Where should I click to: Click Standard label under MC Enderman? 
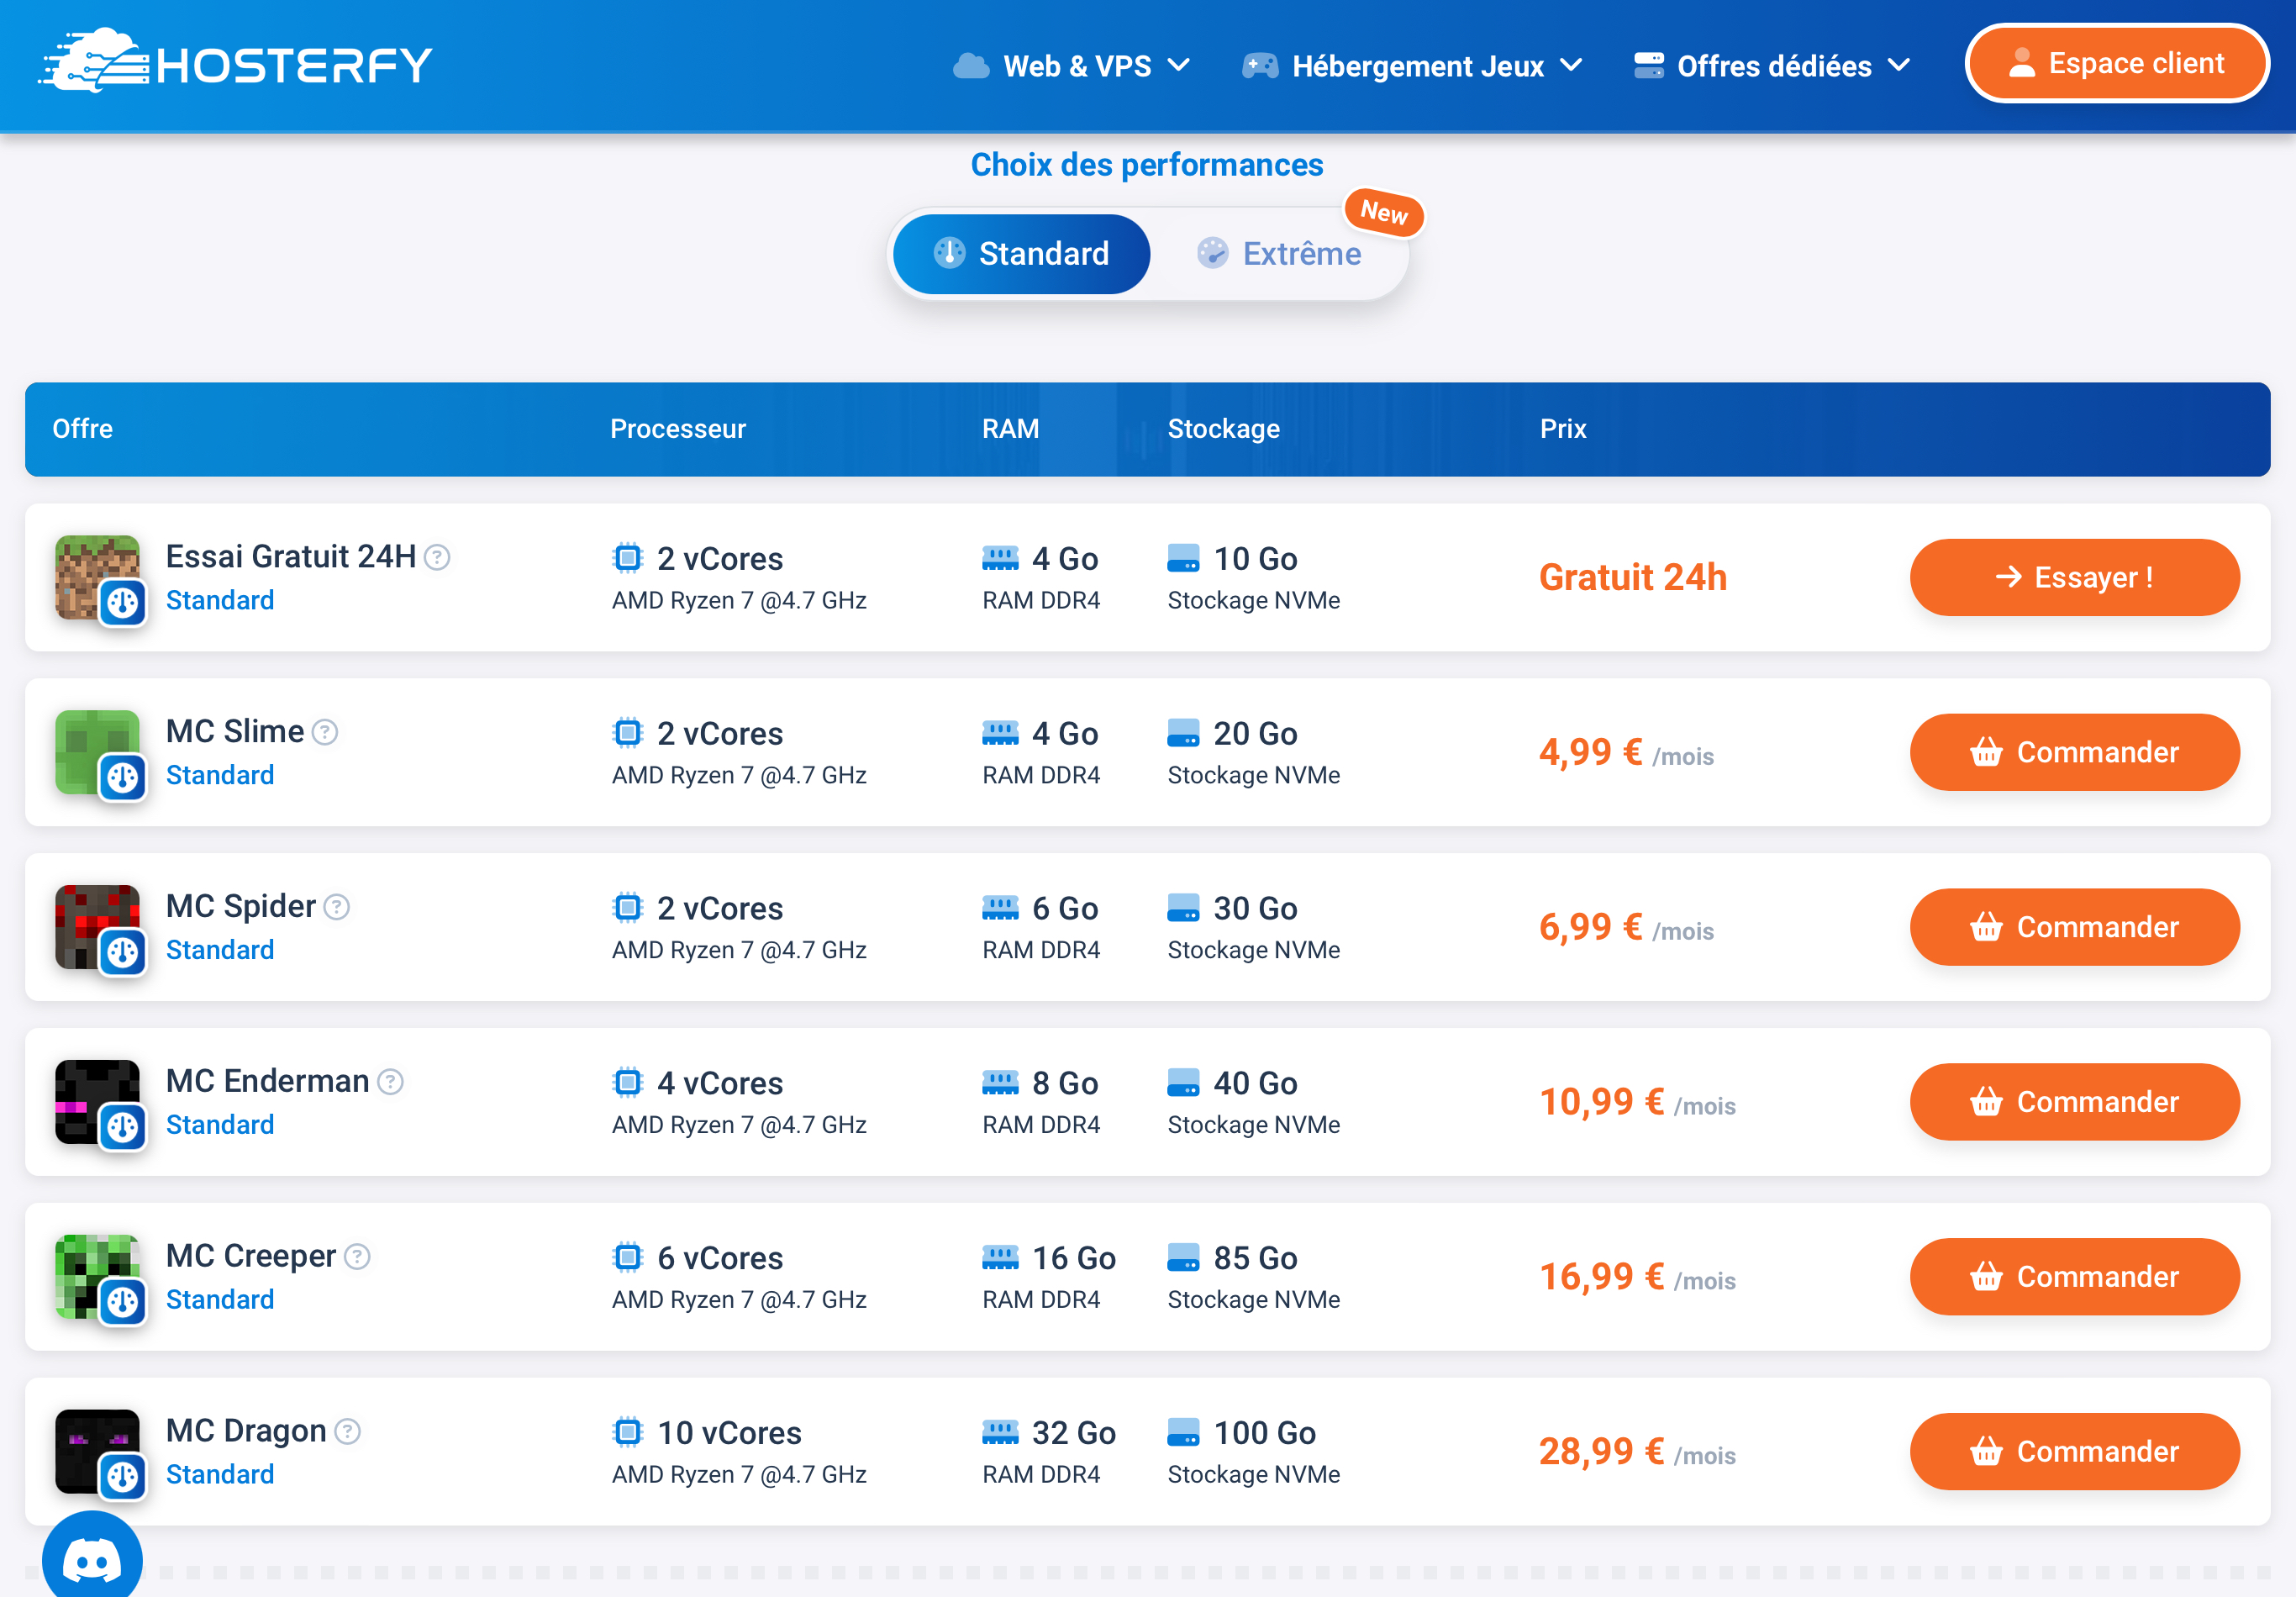(x=220, y=1125)
